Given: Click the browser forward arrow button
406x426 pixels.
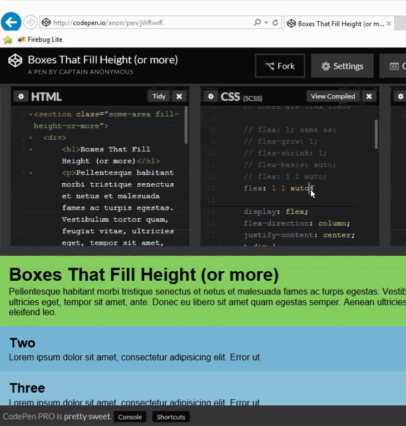Looking at the screenshot, I should point(31,23).
